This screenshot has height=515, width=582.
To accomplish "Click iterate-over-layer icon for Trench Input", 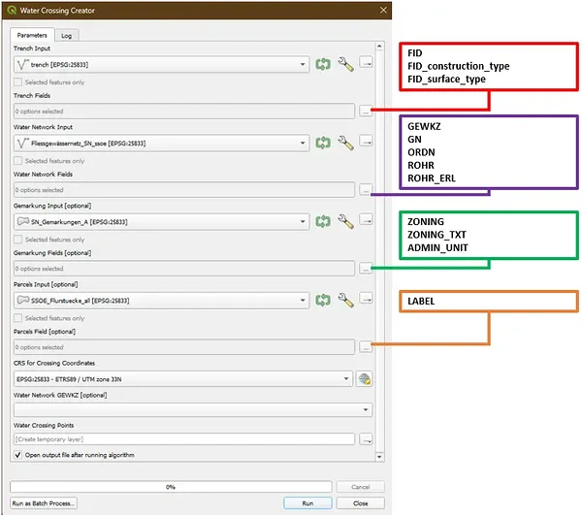I will [323, 64].
